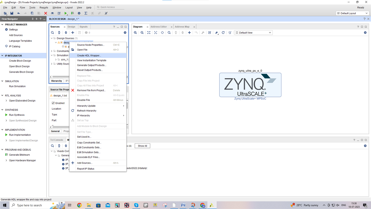Click Language Templates in Flow Navigator
The width and height of the screenshot is (371, 209).
(x=20, y=41)
